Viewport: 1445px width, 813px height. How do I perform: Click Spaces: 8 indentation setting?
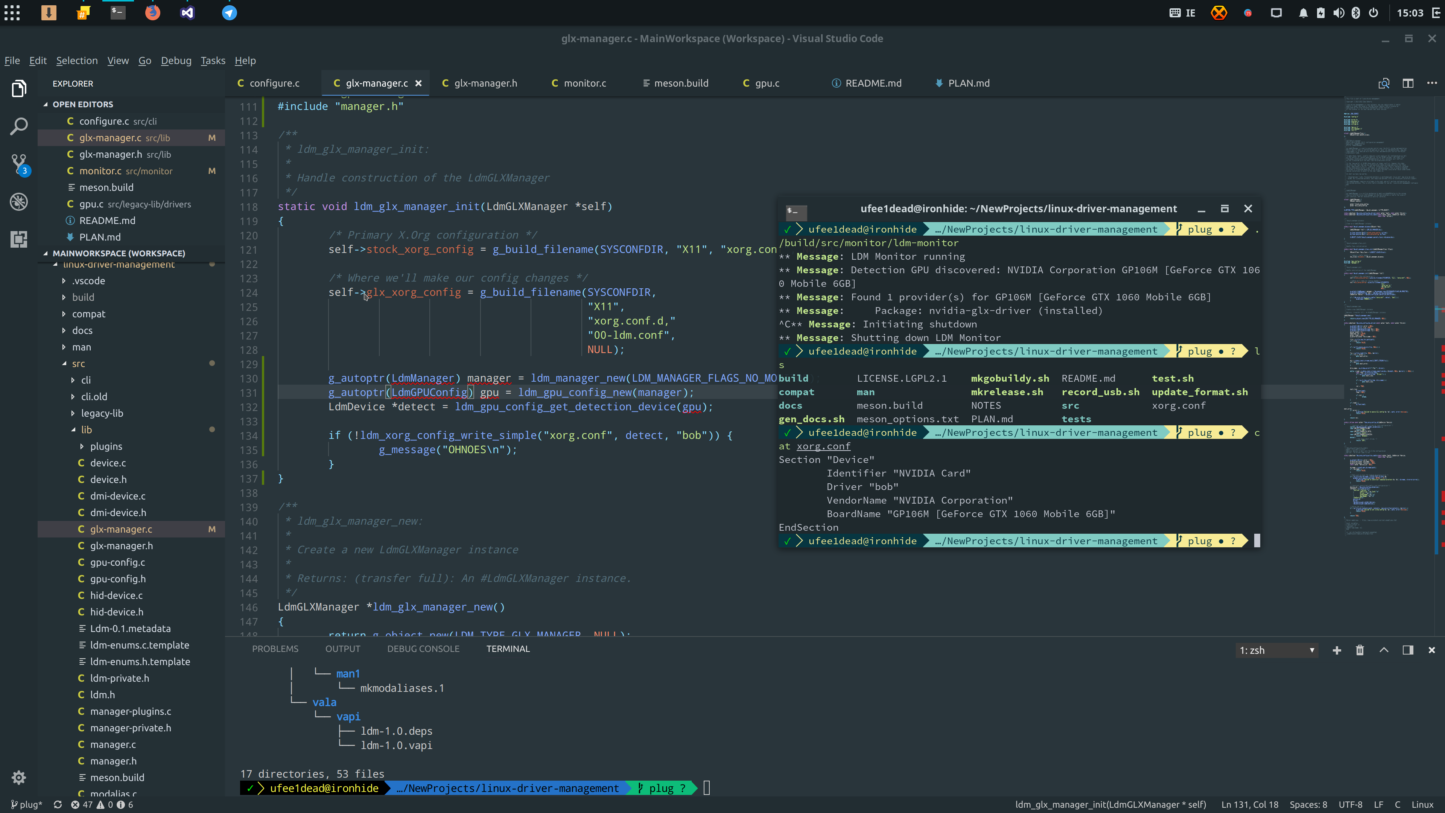pyautogui.click(x=1308, y=805)
